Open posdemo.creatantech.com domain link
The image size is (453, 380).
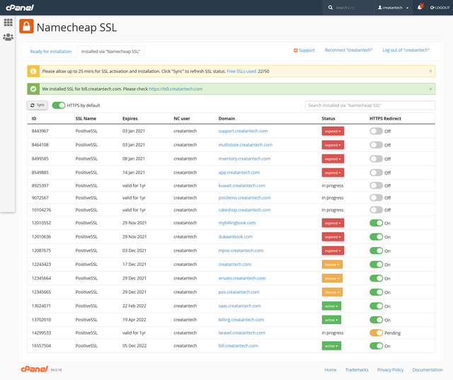tap(244, 198)
